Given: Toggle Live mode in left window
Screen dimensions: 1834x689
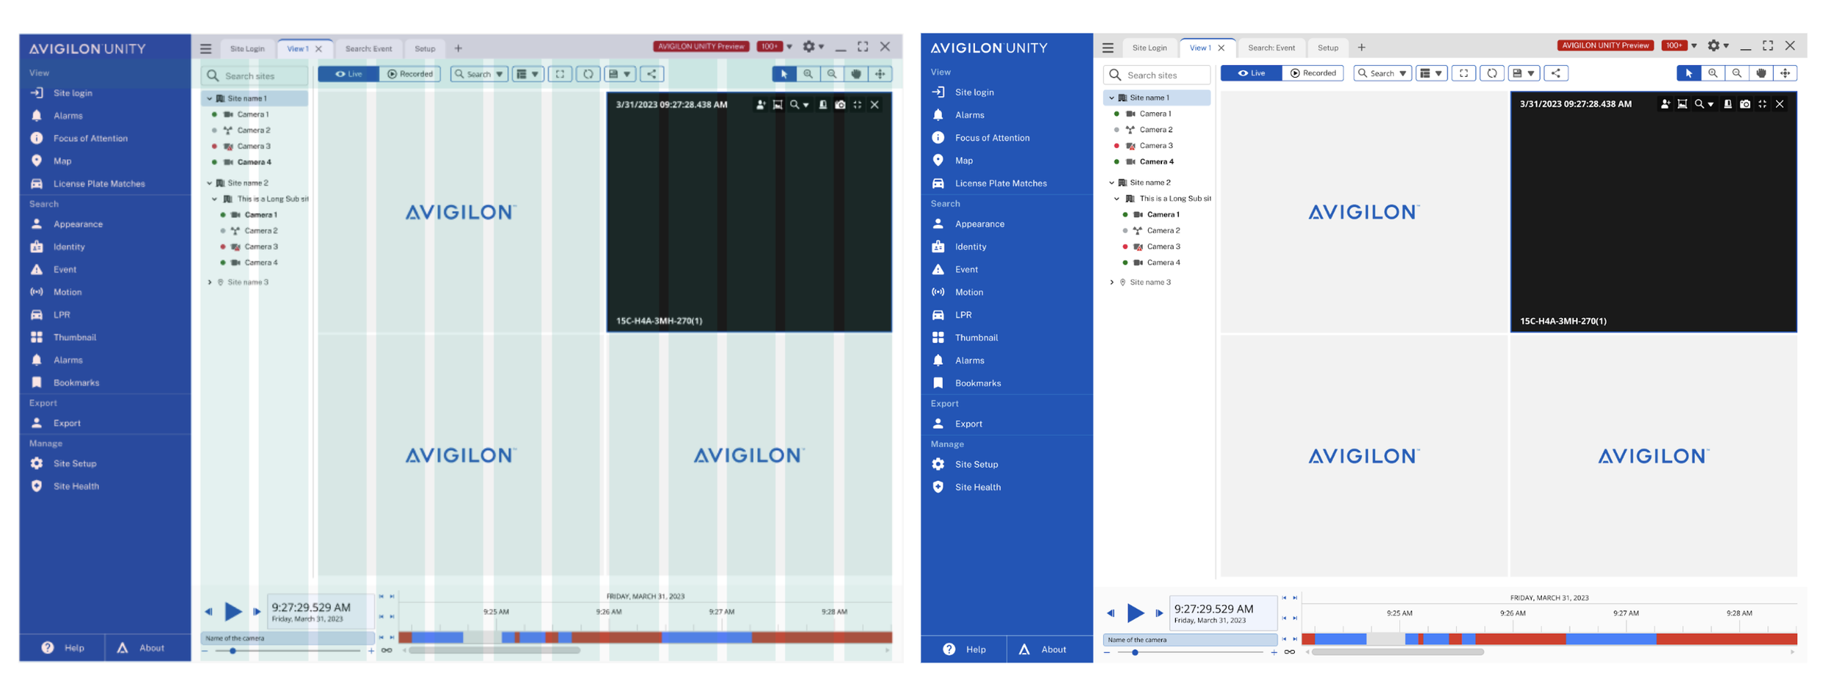Looking at the screenshot, I should (349, 74).
